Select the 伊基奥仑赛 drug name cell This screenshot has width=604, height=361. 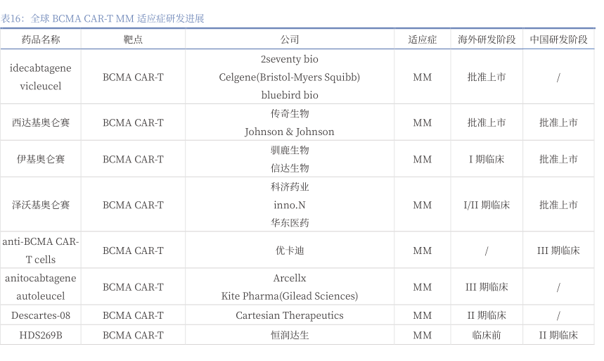[41, 159]
